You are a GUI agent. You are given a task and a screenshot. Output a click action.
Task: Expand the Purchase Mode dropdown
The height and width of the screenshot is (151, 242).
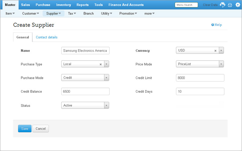106,78
